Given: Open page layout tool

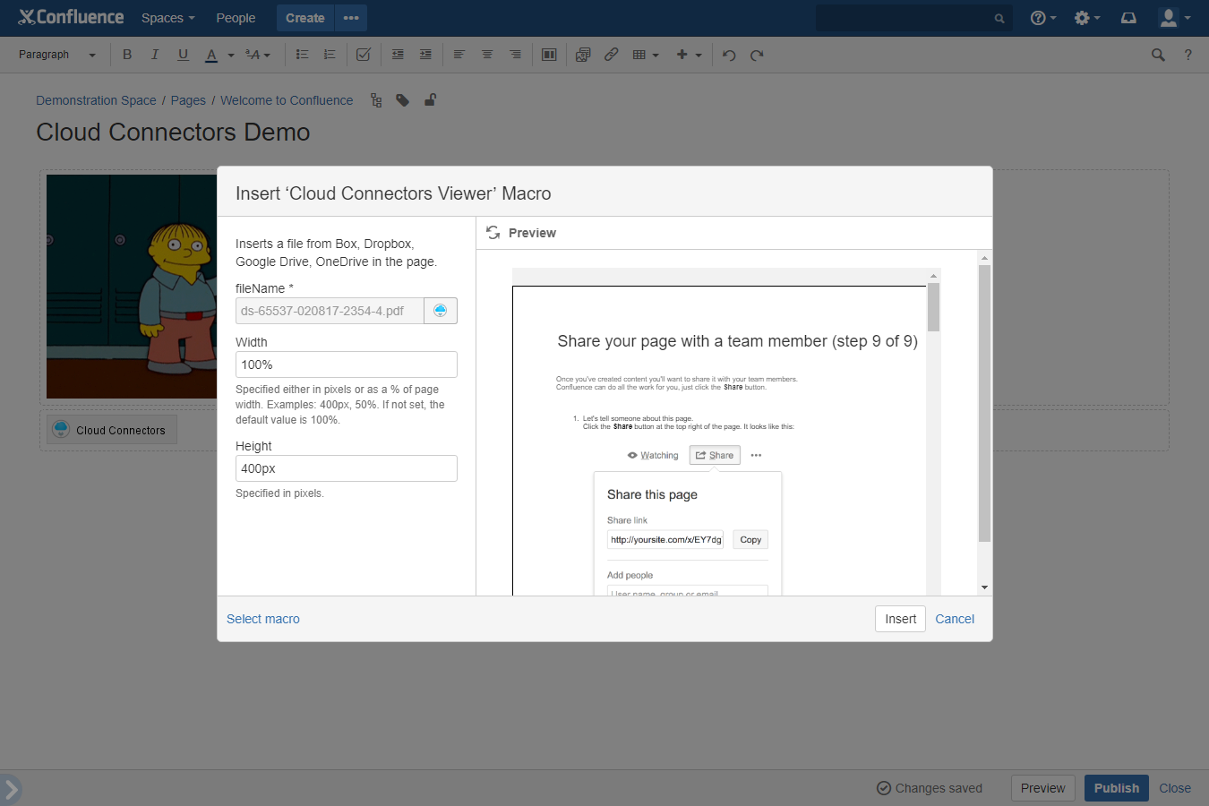Looking at the screenshot, I should [x=549, y=55].
